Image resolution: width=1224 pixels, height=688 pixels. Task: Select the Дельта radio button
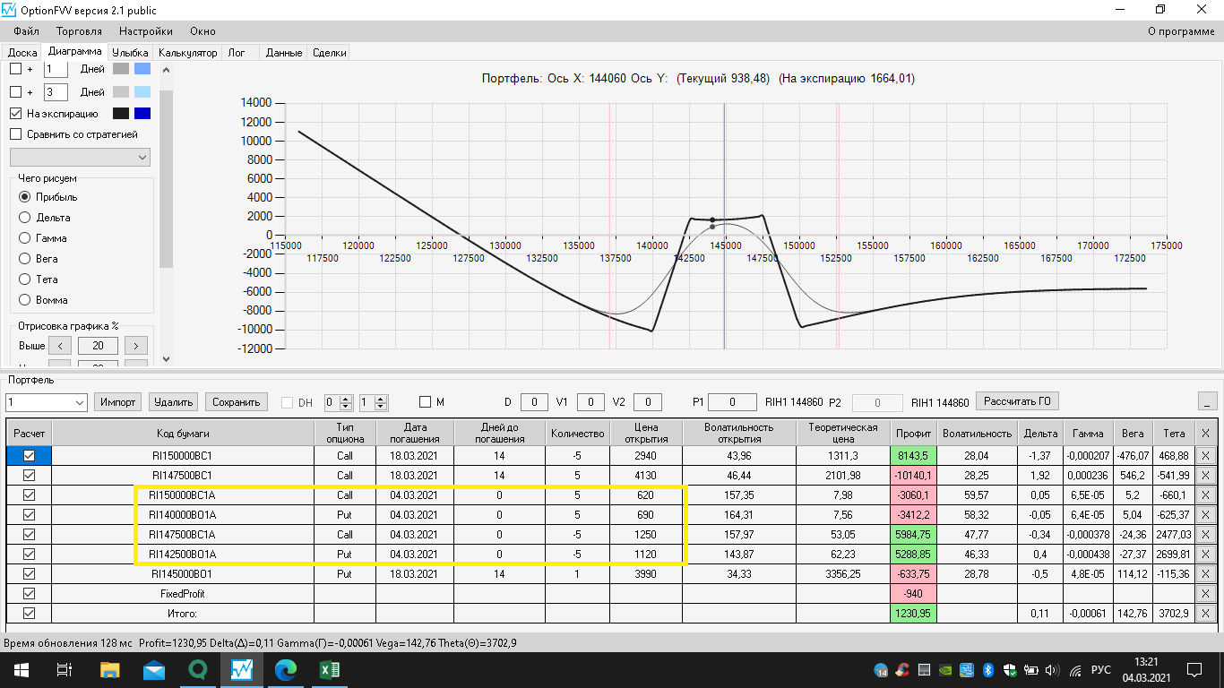point(24,218)
